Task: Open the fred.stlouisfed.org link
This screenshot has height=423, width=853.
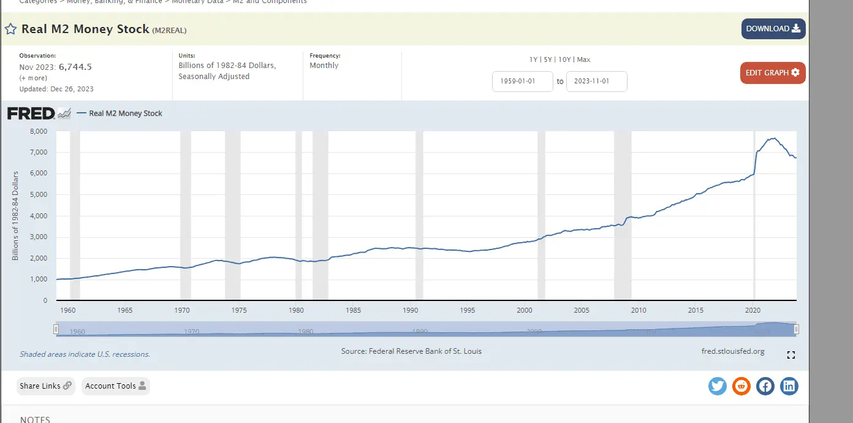Action: [732, 351]
